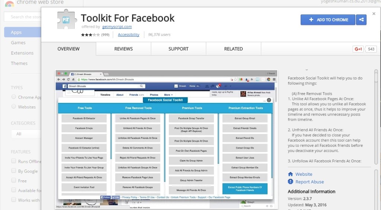This screenshot has height=210, width=381.
Task: Click the star rating icons
Action: click(x=90, y=35)
